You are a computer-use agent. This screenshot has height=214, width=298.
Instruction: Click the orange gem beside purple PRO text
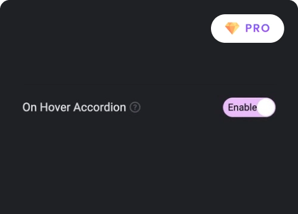pos(232,29)
